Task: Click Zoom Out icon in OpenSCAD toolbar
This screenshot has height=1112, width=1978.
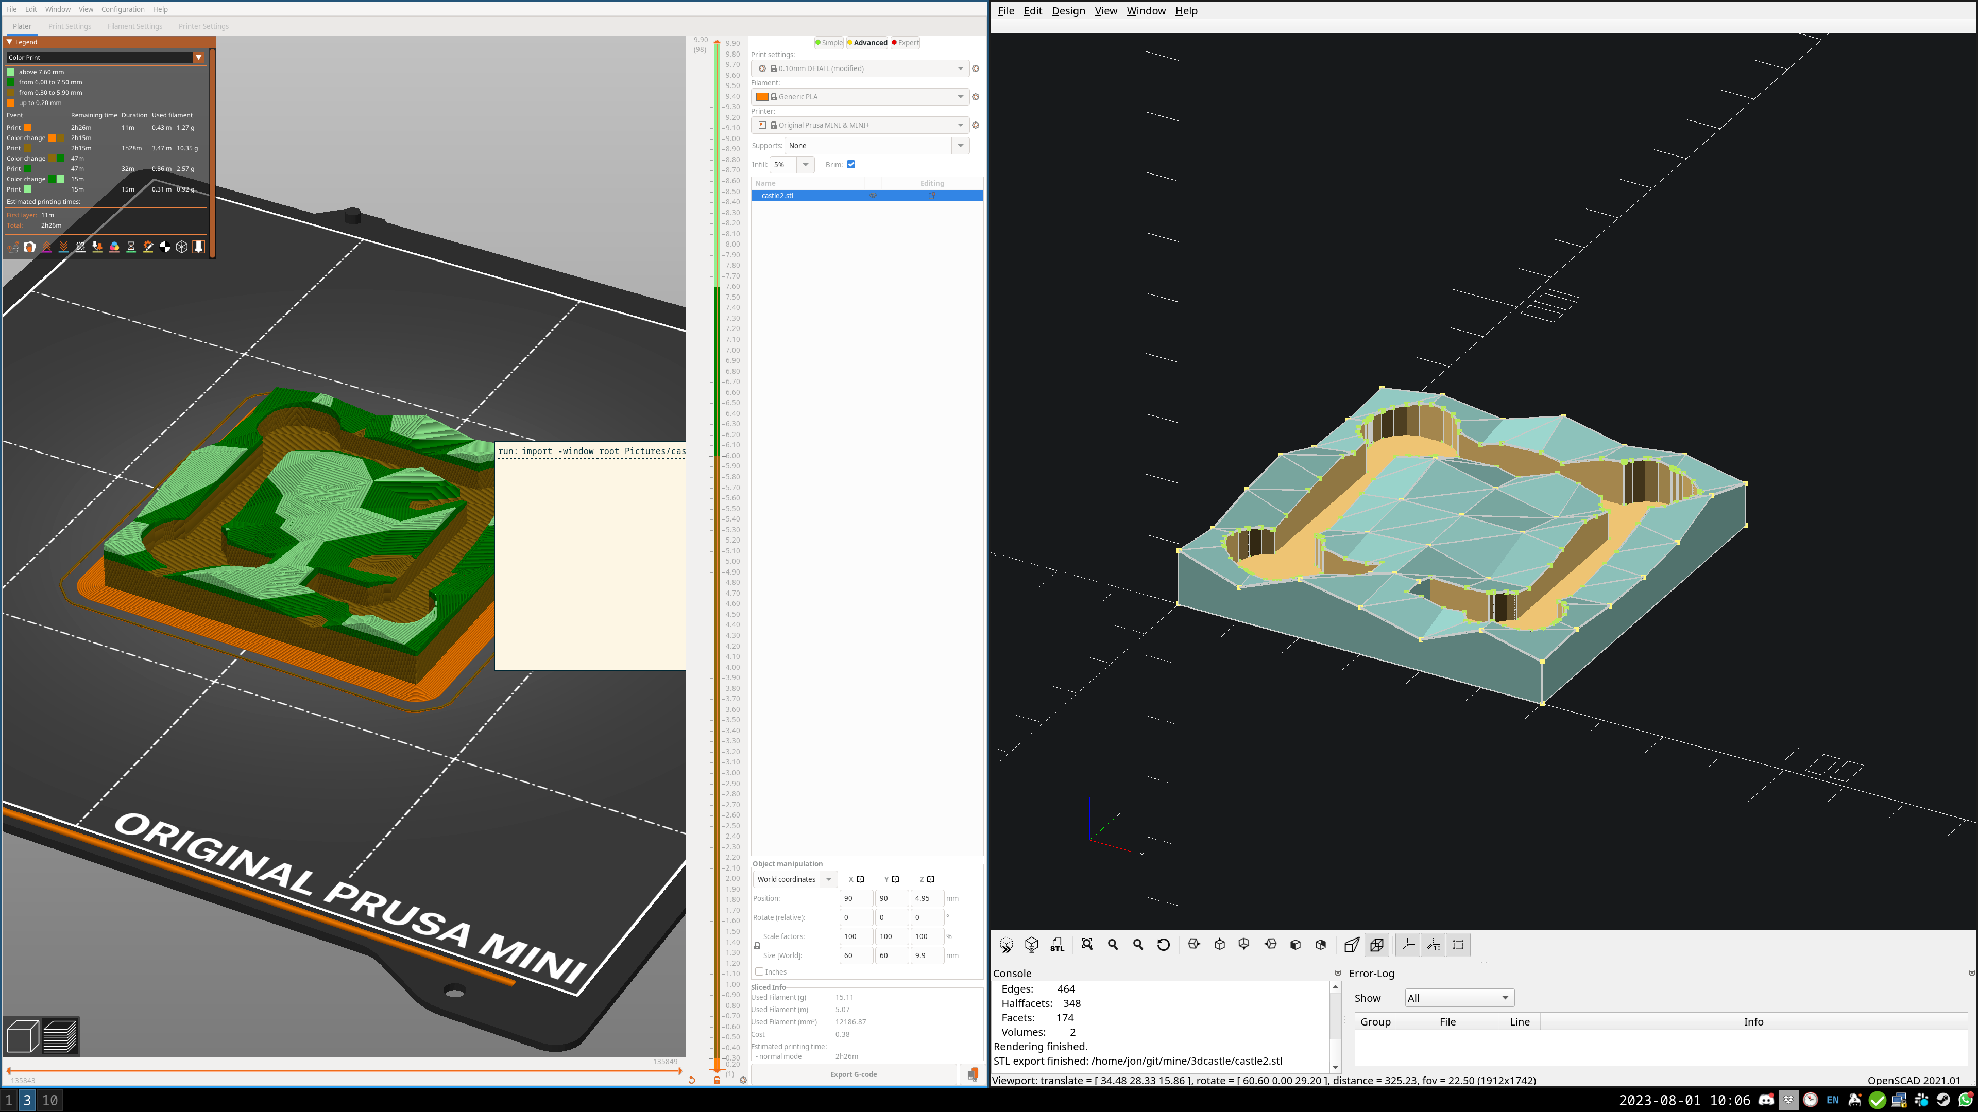Action: [x=1138, y=945]
